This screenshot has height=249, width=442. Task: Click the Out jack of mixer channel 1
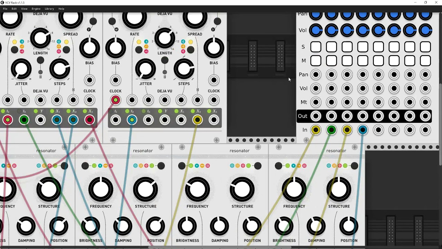pyautogui.click(x=316, y=116)
